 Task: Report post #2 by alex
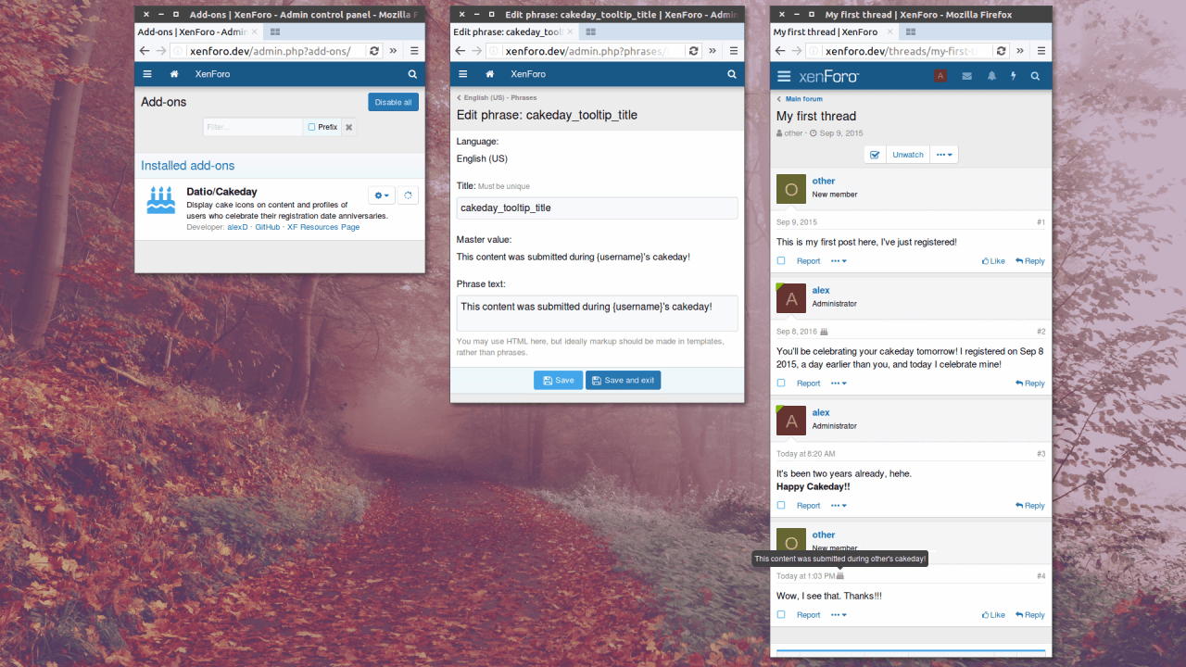pos(808,384)
